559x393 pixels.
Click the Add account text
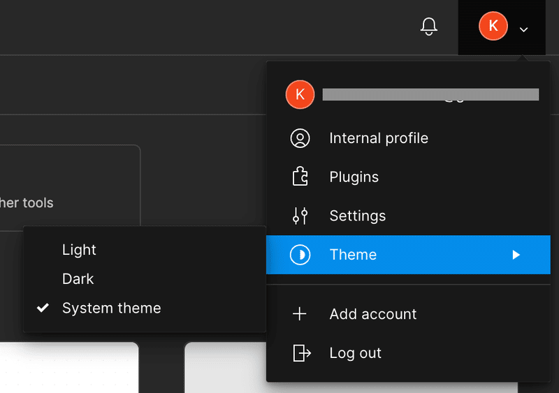point(373,314)
